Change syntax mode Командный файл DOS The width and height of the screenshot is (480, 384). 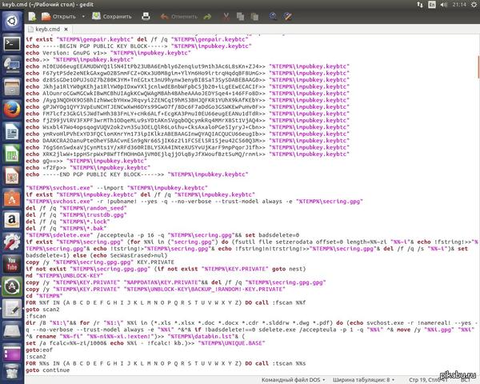click(x=293, y=380)
